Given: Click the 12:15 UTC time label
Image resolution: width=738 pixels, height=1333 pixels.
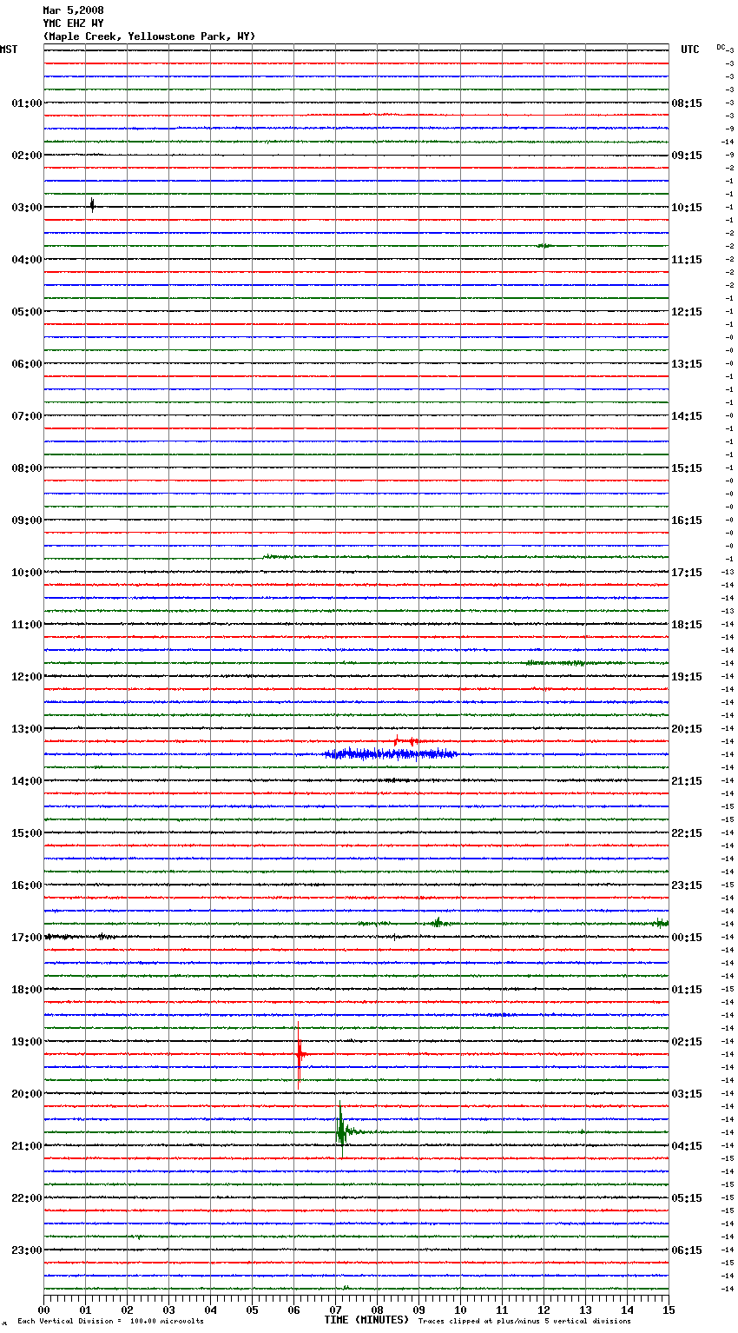Looking at the screenshot, I should pyautogui.click(x=687, y=312).
